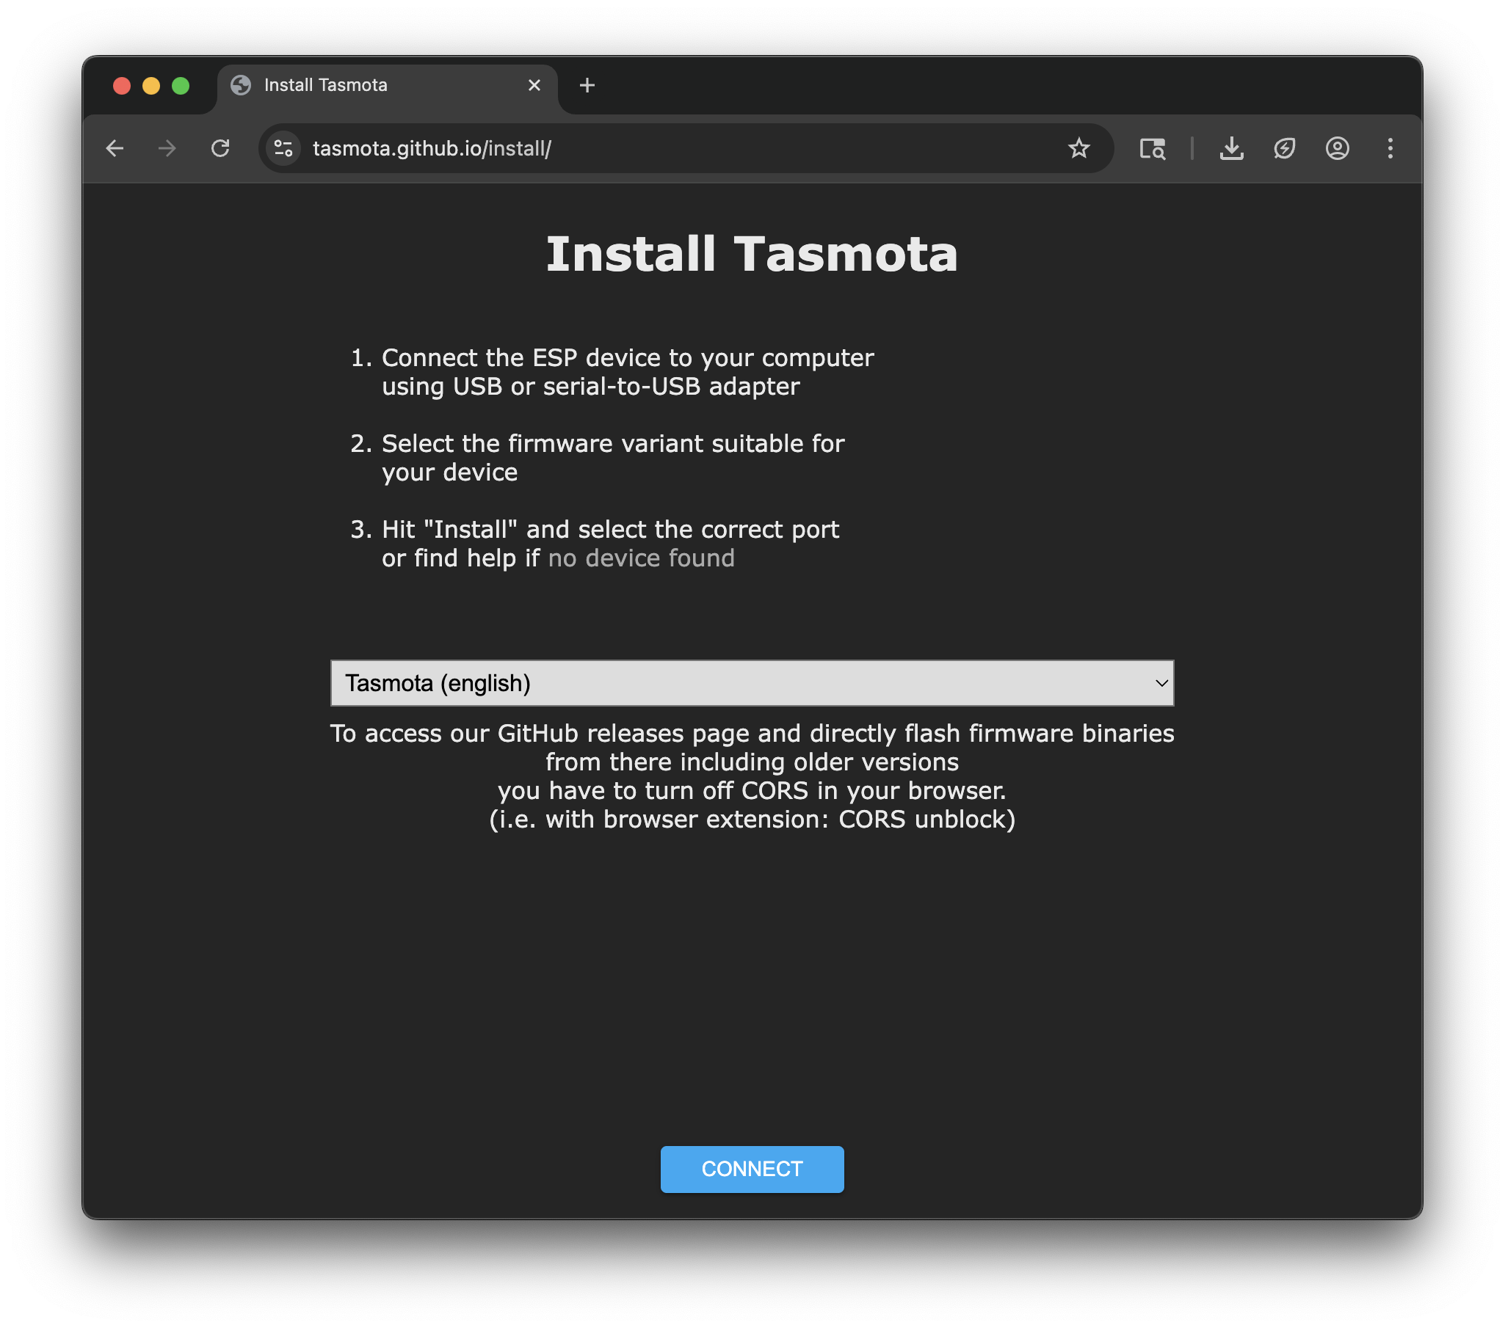Open the search tabs icon
The image size is (1505, 1328).
coord(1152,148)
